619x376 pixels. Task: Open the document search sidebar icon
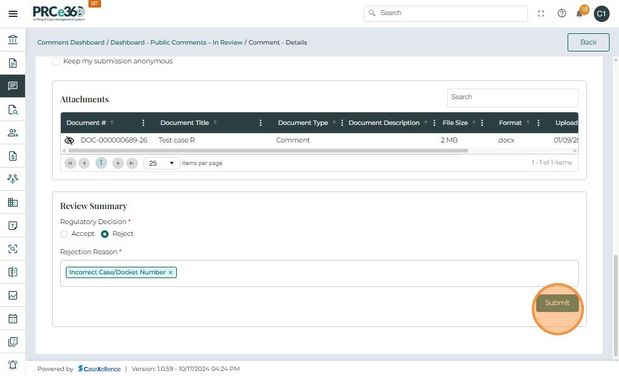tap(13, 109)
